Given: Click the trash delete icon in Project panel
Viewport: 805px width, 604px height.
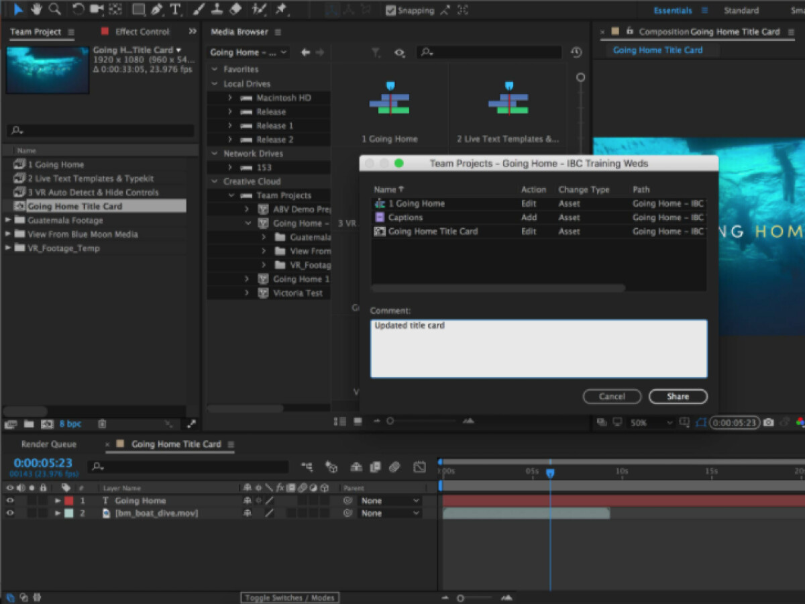Looking at the screenshot, I should point(102,424).
